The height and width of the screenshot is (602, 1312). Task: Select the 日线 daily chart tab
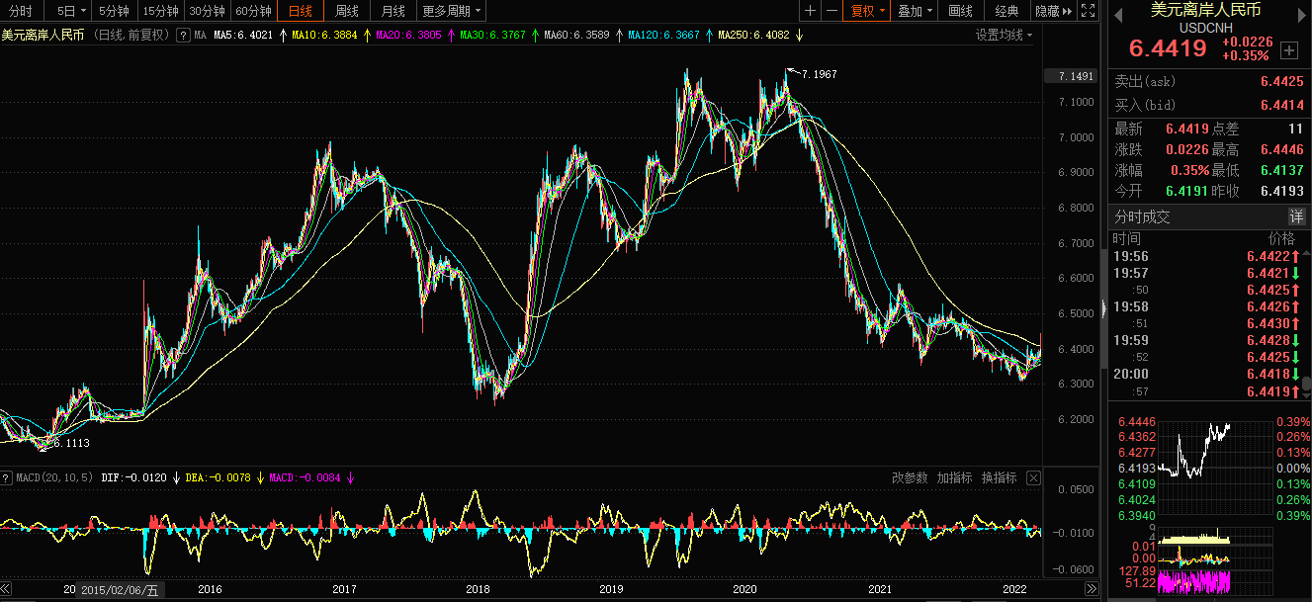click(300, 11)
